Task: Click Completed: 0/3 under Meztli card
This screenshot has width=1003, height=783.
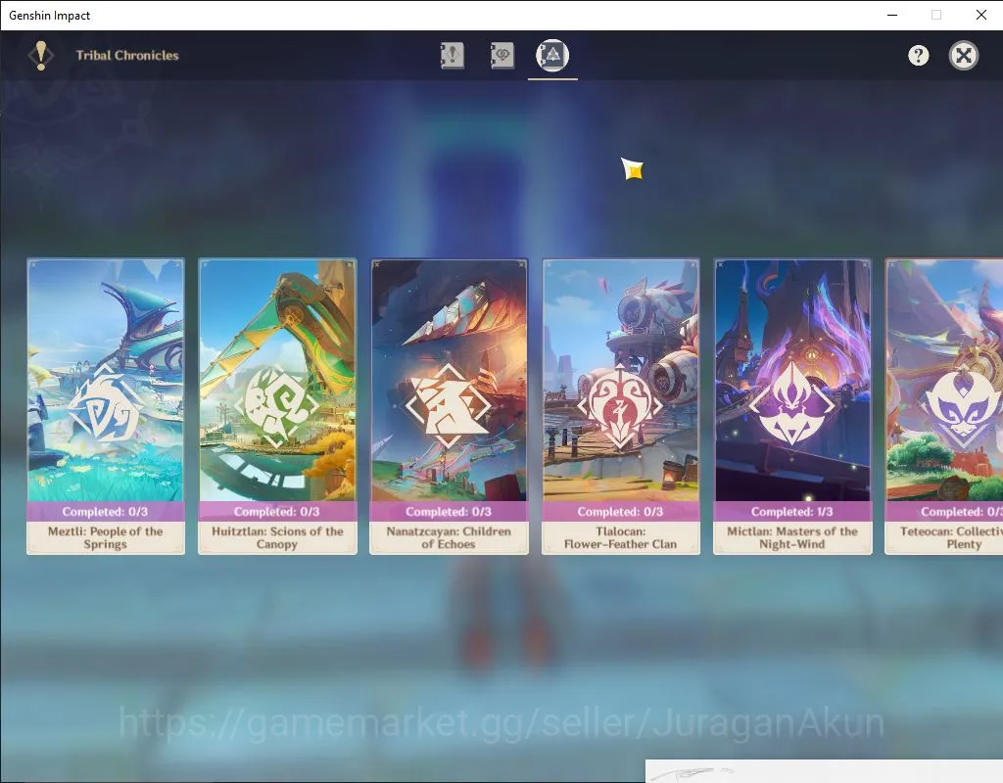Action: tap(106, 511)
